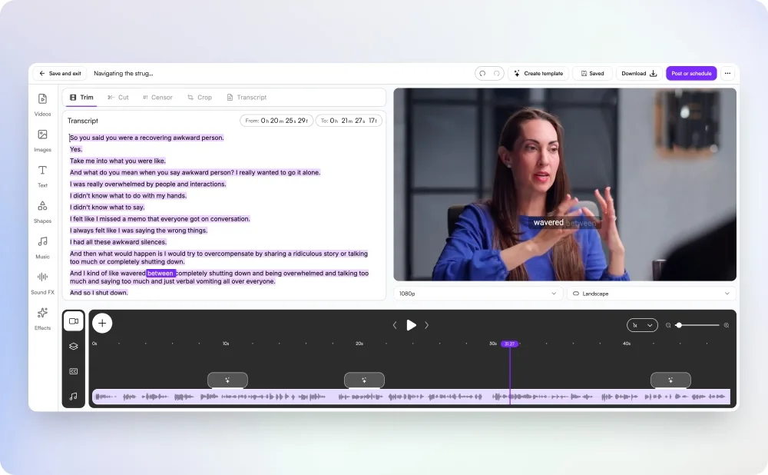Select line 'I didn't know what to say.'

(108, 208)
